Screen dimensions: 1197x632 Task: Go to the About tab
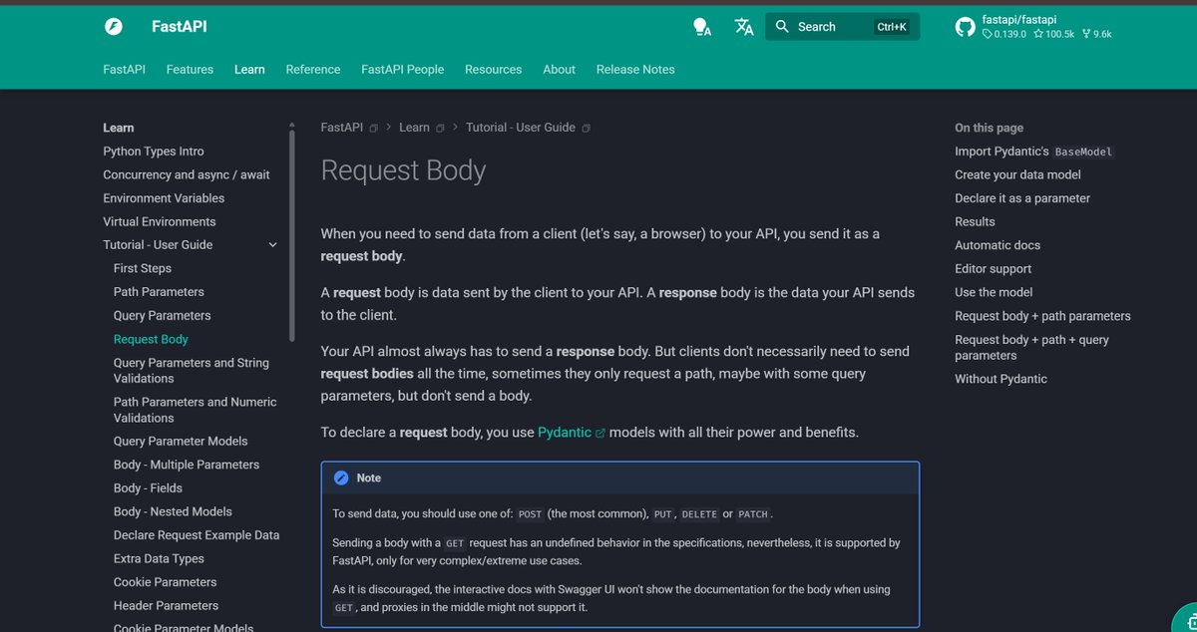tap(559, 70)
